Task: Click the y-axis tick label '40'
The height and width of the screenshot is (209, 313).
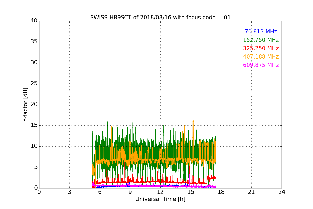Action: pos(34,21)
